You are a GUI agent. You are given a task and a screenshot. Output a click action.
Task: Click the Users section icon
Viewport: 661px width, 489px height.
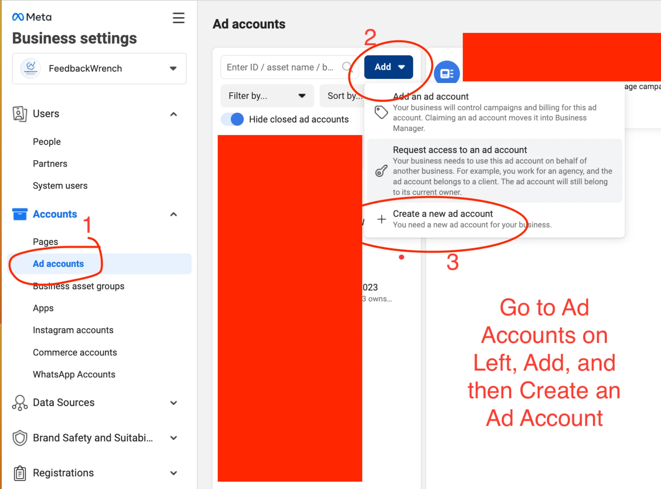pos(20,114)
